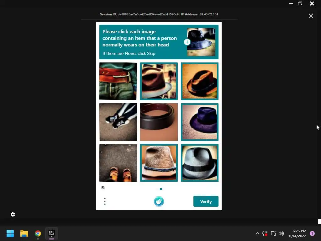Close the application window
Screen dimensions: 321x241
click(x=312, y=3)
